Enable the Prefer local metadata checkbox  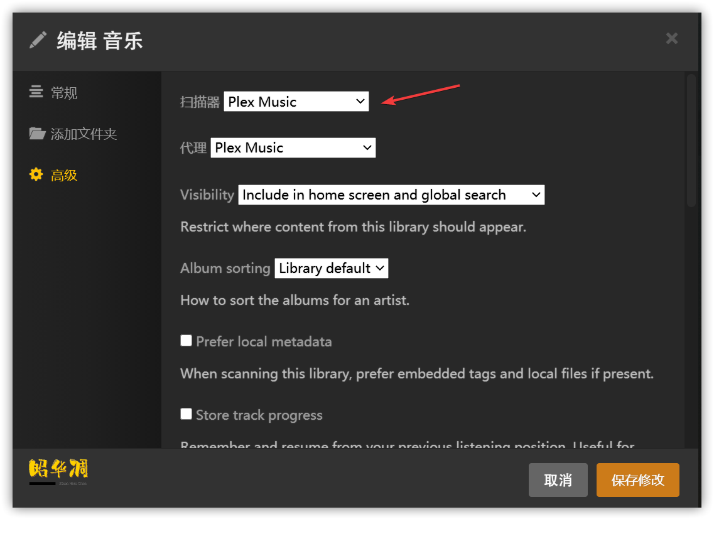click(x=186, y=341)
